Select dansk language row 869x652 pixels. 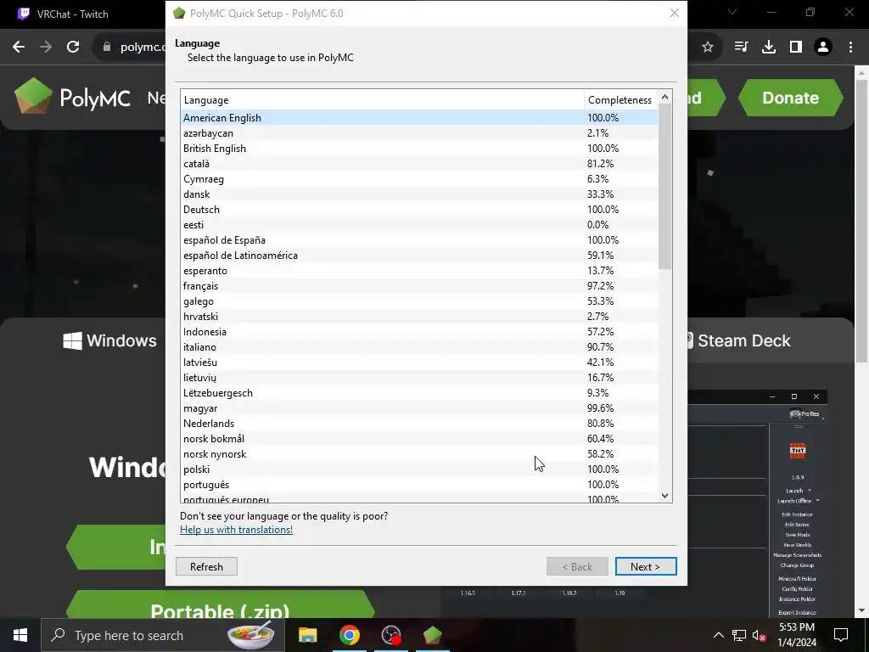pyautogui.click(x=419, y=194)
